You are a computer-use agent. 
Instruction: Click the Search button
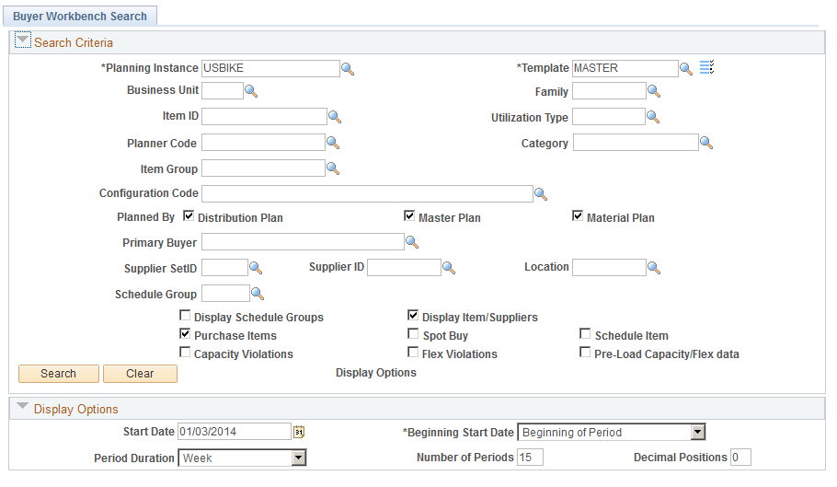pyautogui.click(x=59, y=374)
